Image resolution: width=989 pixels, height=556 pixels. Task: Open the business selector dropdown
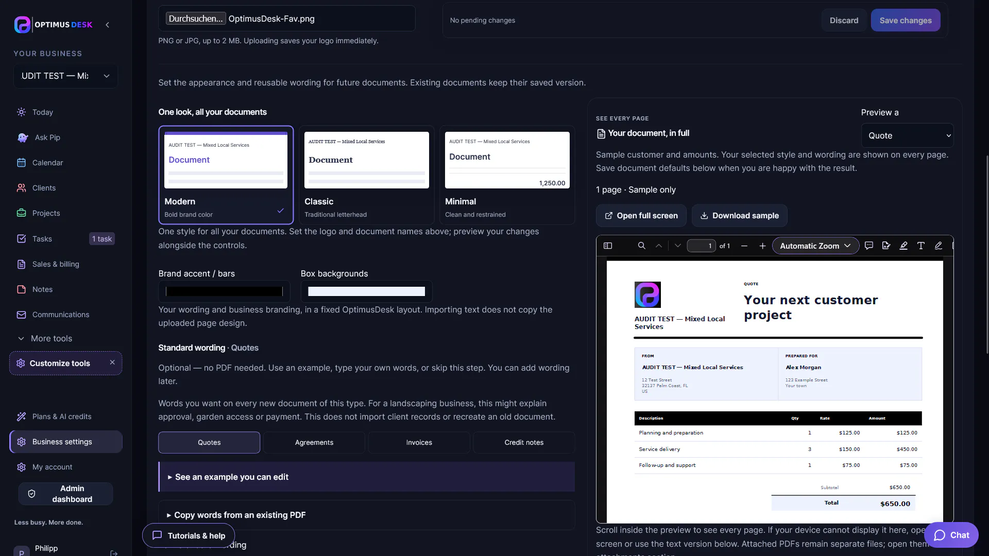[65, 76]
